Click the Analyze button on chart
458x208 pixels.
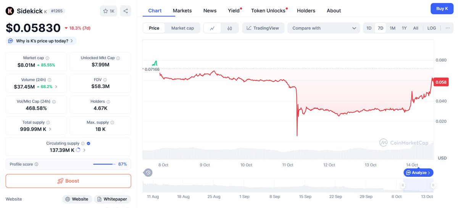pyautogui.click(x=418, y=173)
